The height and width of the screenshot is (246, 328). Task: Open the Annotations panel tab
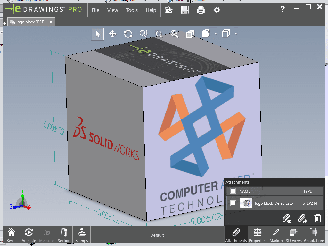314,235
